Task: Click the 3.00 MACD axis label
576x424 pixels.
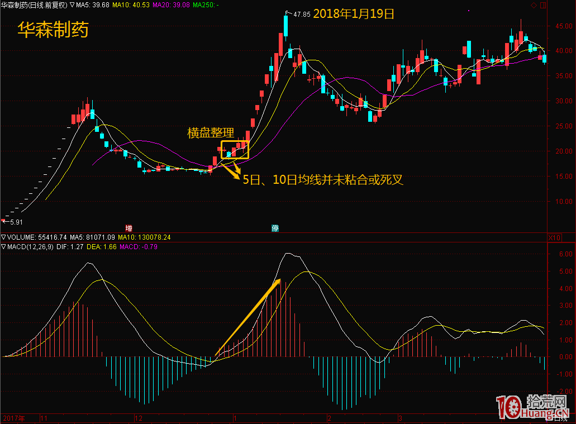Action: [x=566, y=306]
